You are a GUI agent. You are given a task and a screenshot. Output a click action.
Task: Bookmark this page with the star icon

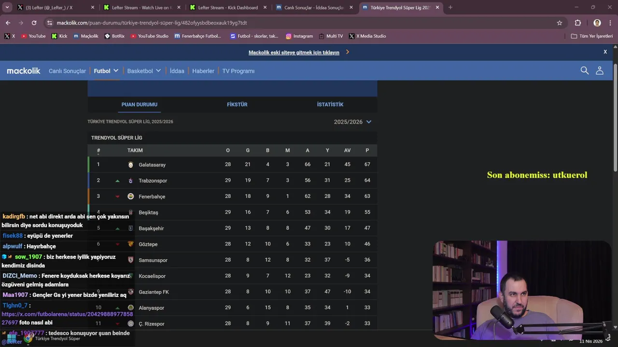[x=560, y=23]
